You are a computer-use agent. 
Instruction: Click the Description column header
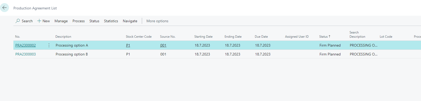[63, 37]
